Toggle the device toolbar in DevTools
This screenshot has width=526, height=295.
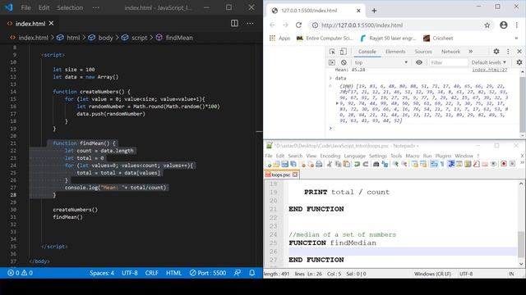[x=343, y=52]
